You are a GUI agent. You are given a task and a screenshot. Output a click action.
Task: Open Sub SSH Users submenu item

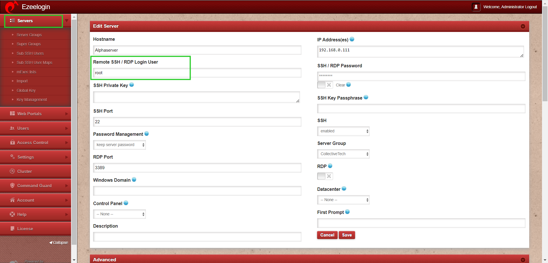pos(30,53)
